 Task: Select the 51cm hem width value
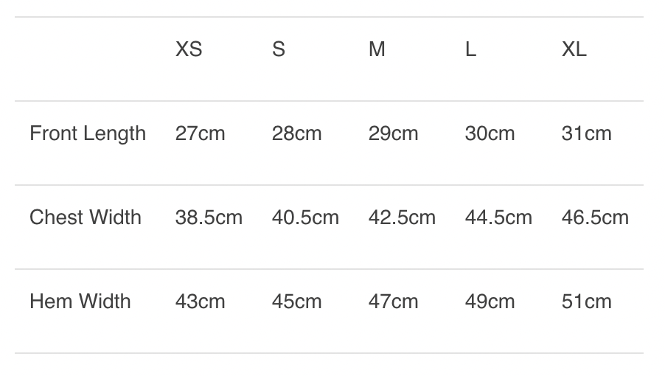click(x=586, y=302)
